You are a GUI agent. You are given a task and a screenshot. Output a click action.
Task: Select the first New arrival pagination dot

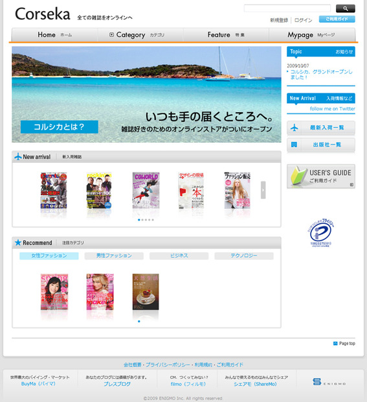[139, 220]
